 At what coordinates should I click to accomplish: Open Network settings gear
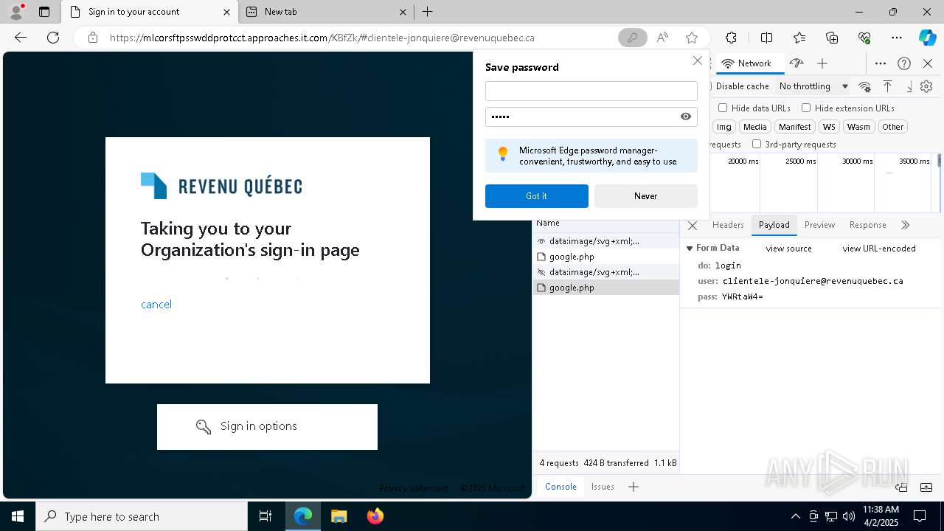(926, 86)
